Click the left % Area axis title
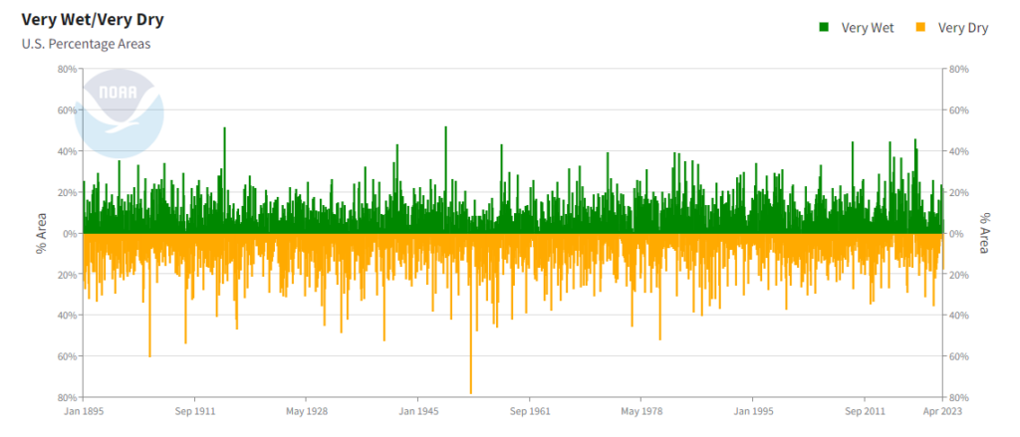Screen dimensions: 1020x437 coord(42,234)
